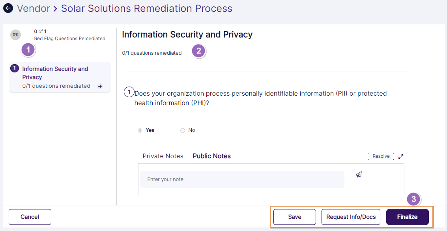Click the purple callout marker numbered 2
447x231 pixels.
pos(198,51)
